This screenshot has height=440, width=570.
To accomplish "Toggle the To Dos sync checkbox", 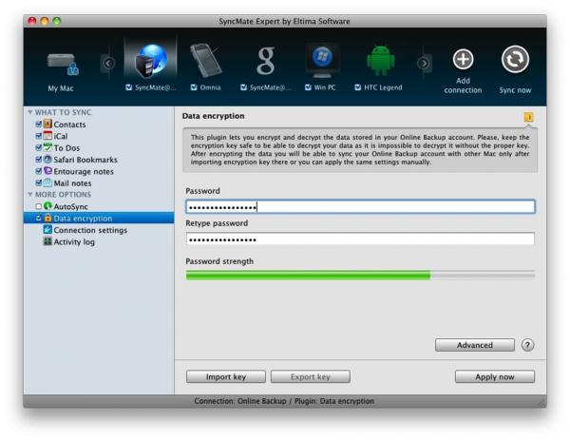I will pos(39,147).
